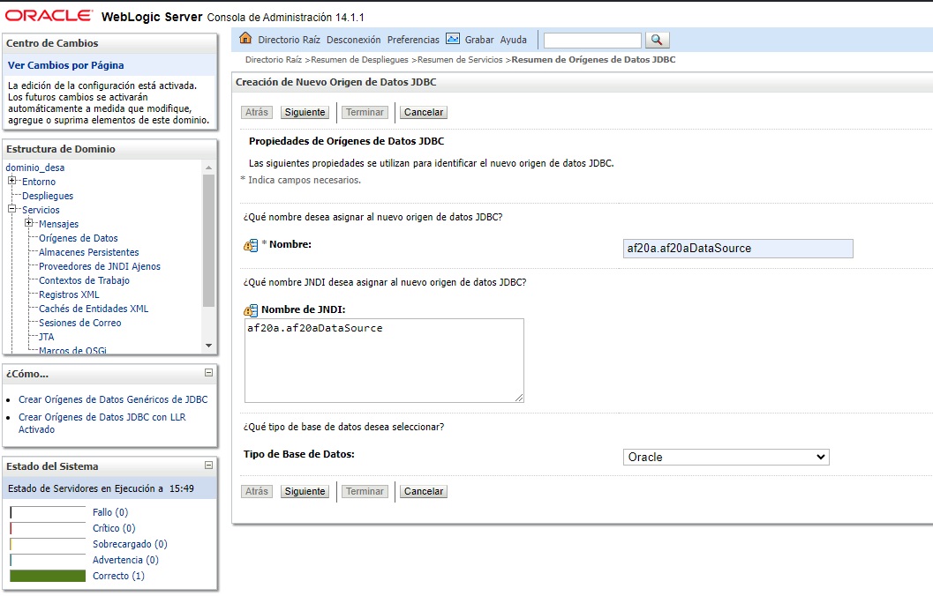This screenshot has width=933, height=596.
Task: Click the Sobrecargado (0) status link
Action: (130, 544)
